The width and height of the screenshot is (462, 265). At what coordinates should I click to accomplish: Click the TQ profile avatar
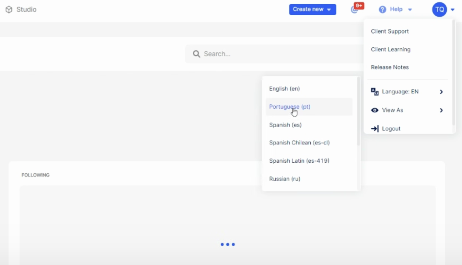pyautogui.click(x=439, y=9)
